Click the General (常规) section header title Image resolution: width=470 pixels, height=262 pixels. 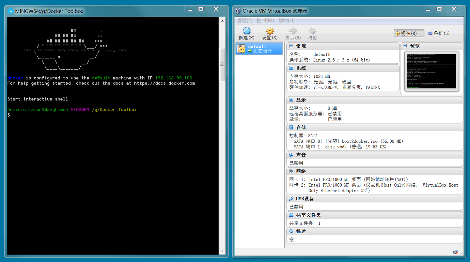tap(301, 46)
